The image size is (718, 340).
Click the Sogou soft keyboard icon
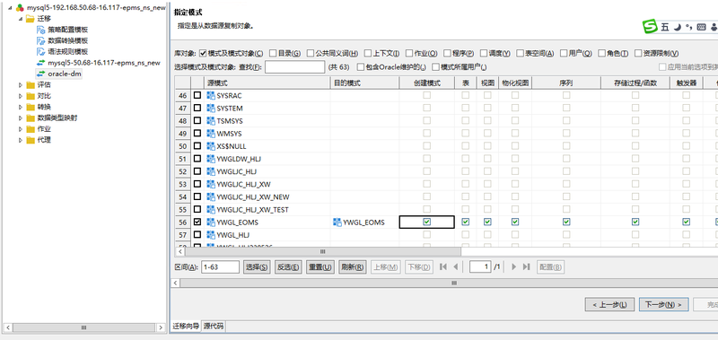[x=701, y=27]
